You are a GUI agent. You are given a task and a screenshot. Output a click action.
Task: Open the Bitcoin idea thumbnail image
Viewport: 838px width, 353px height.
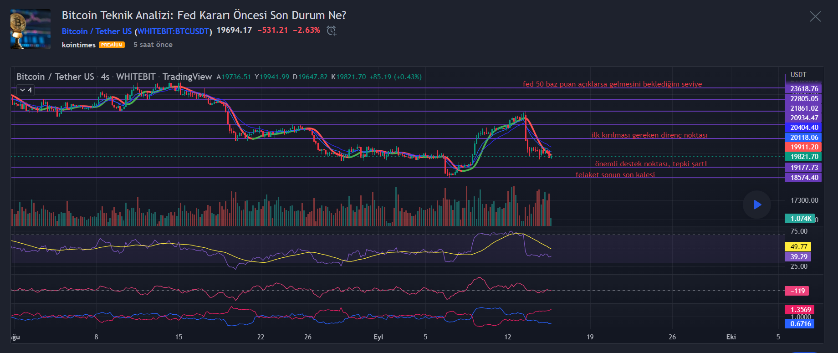tap(31, 29)
